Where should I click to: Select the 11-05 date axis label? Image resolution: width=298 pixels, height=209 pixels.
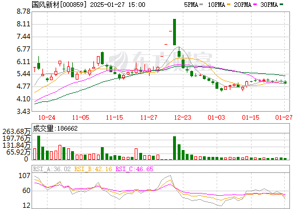pyautogui.click(x=81, y=117)
